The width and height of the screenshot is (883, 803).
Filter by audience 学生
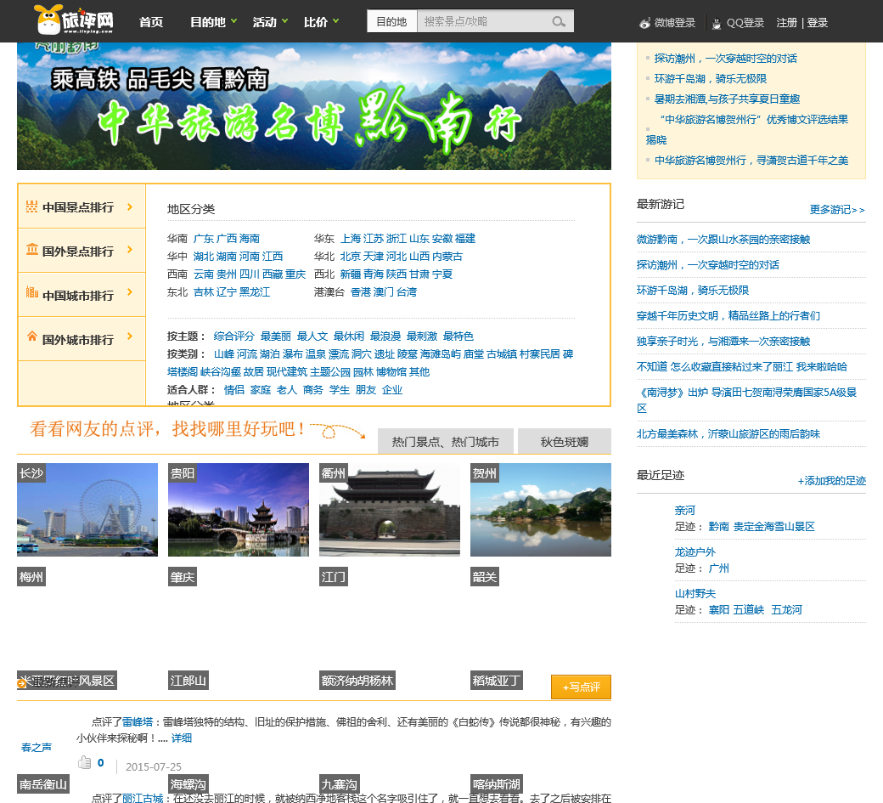pos(339,390)
